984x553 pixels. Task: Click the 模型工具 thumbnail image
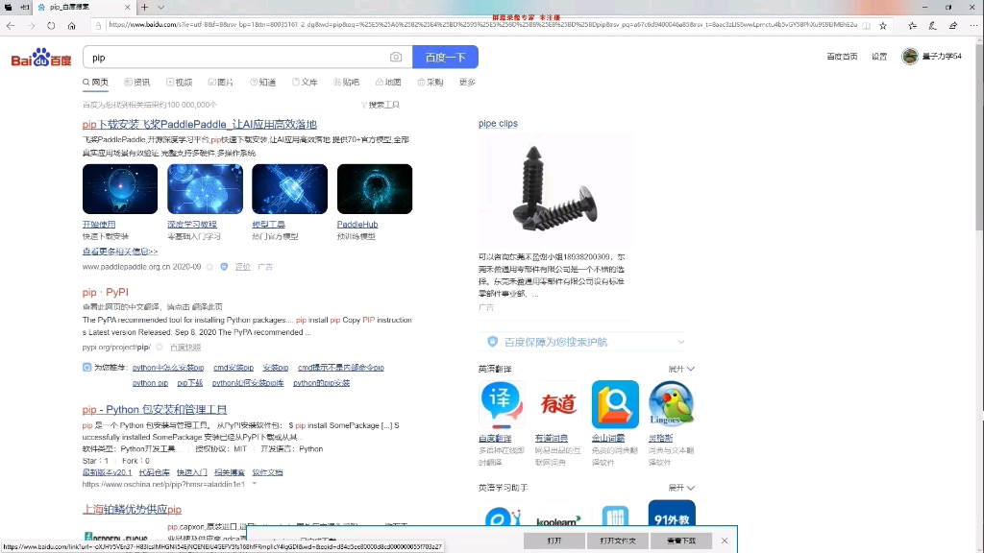[x=290, y=189]
